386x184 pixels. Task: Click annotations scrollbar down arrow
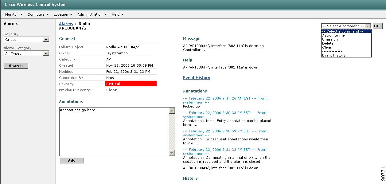tap(172, 153)
